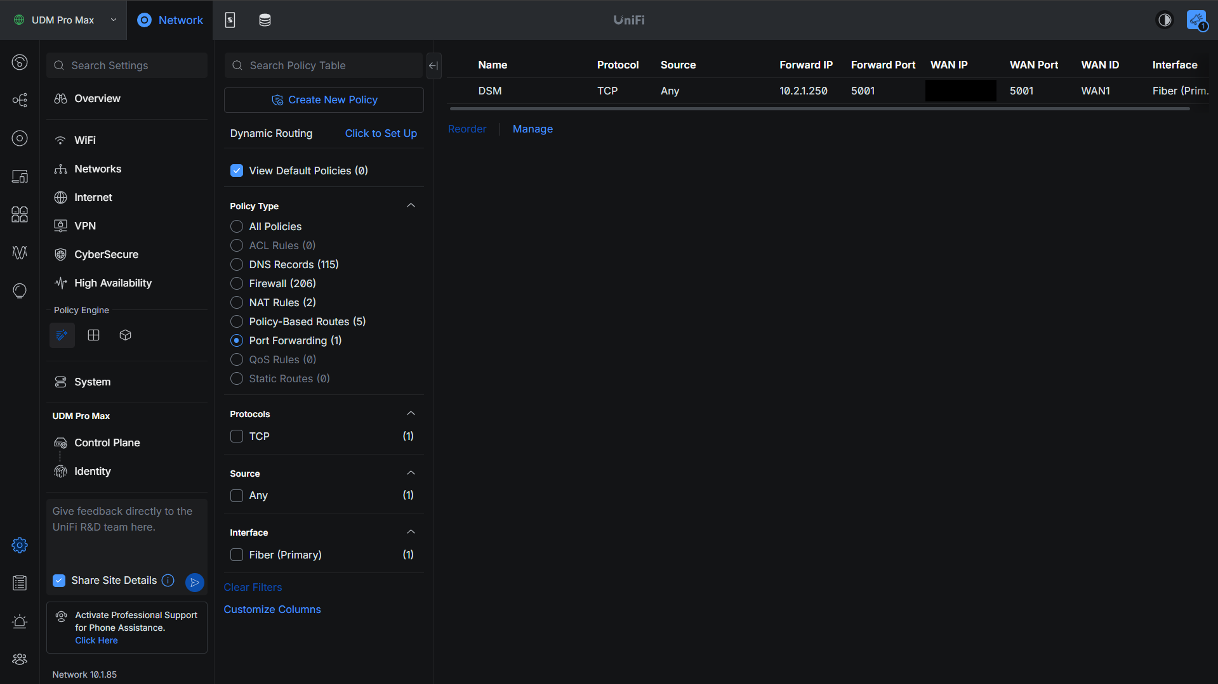The width and height of the screenshot is (1218, 684).
Task: Select the Policy-Based Routes radio button
Action: tap(237, 321)
